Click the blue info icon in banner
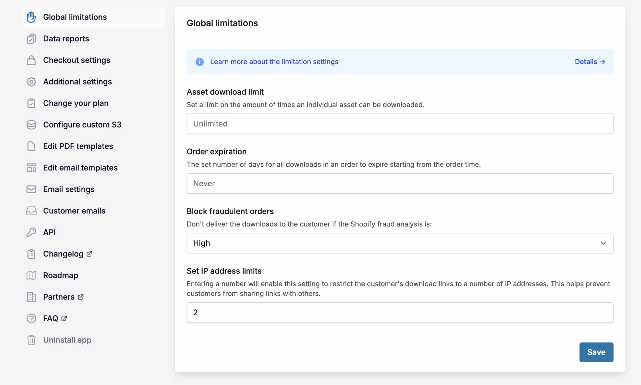 point(199,62)
